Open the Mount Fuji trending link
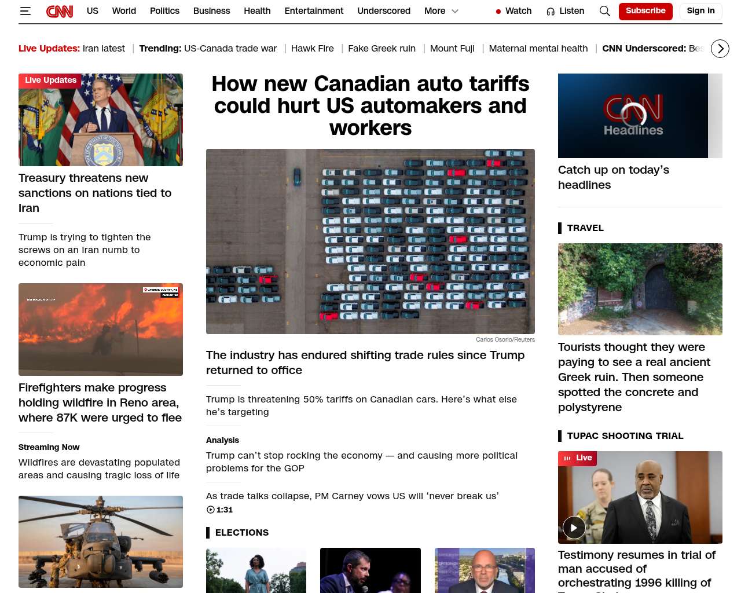 tap(452, 49)
